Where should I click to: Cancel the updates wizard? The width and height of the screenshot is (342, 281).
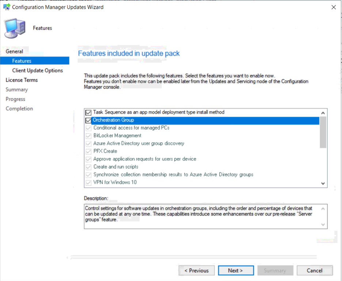click(315, 270)
